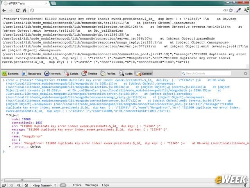Open the Scripts panel

coord(71,74)
